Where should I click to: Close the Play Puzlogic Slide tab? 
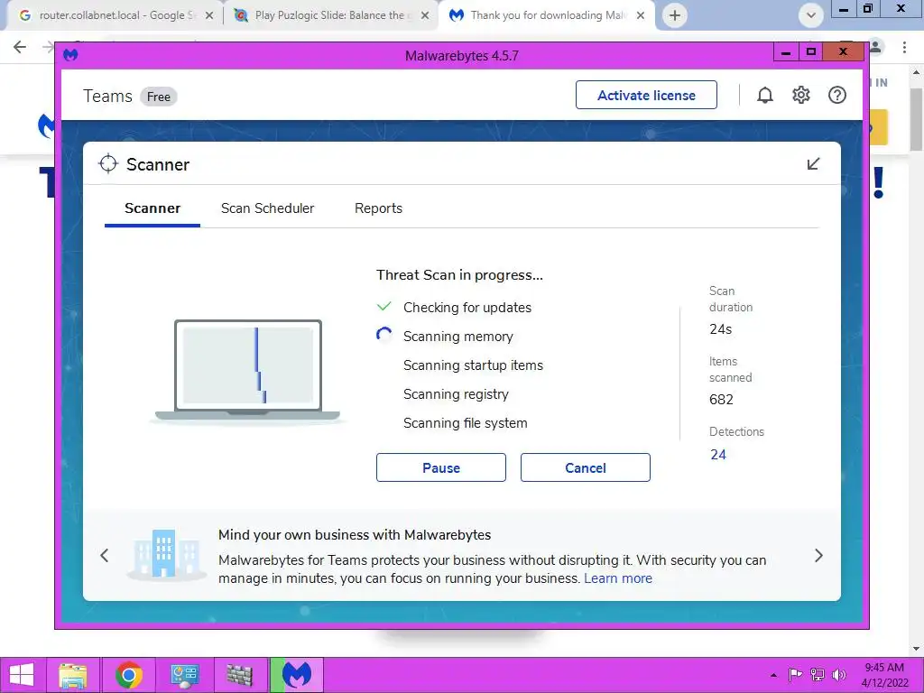click(x=425, y=15)
